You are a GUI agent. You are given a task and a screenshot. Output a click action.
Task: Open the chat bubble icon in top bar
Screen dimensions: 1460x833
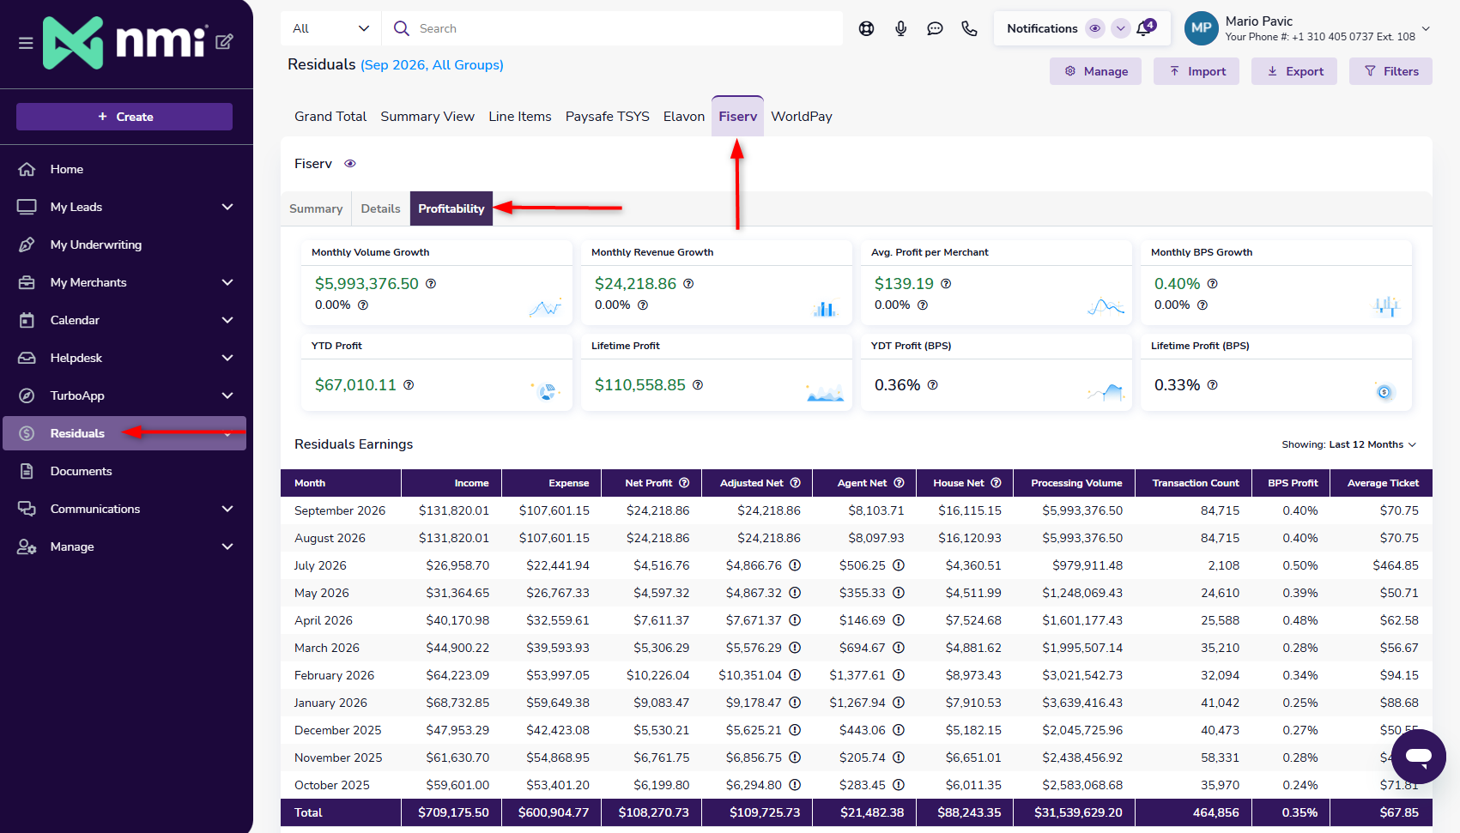click(x=935, y=28)
